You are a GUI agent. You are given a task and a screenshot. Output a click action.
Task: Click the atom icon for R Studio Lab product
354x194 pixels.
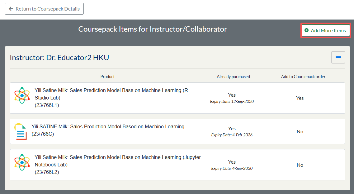[x=22, y=95]
